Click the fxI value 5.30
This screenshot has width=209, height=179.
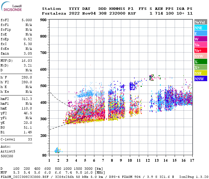[x=28, y=44]
